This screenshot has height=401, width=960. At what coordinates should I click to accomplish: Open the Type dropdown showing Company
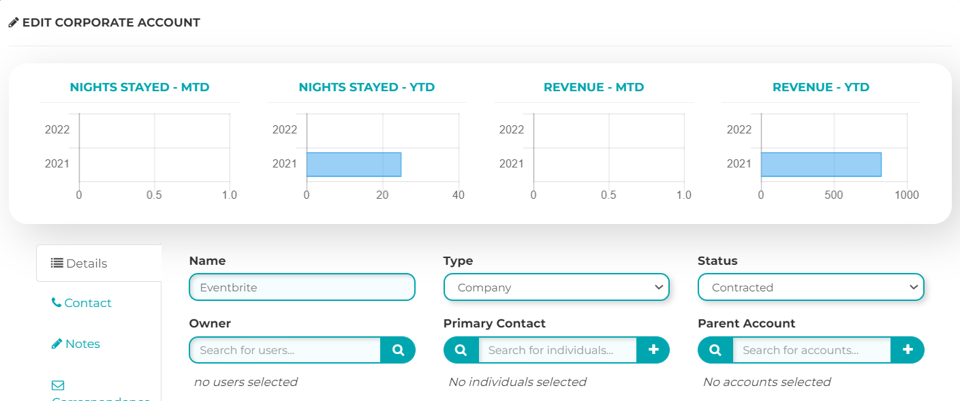pyautogui.click(x=557, y=287)
